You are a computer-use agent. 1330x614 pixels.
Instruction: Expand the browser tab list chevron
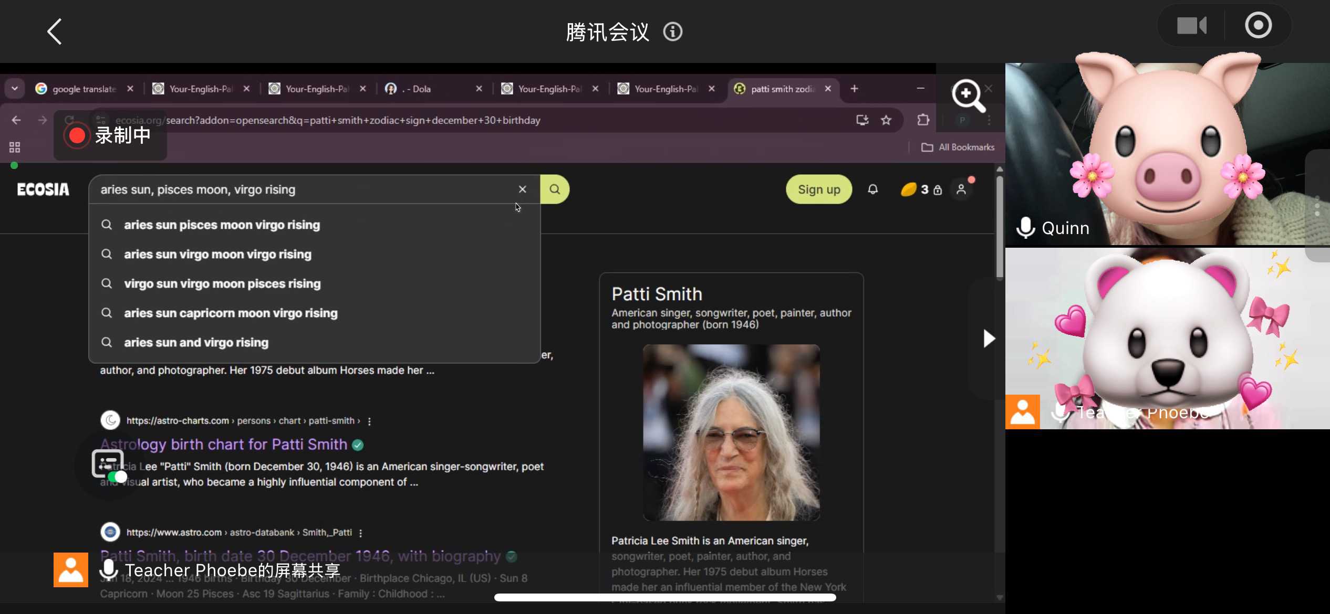pyautogui.click(x=15, y=89)
